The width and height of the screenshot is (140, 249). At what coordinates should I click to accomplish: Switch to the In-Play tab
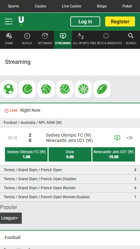click(27, 39)
